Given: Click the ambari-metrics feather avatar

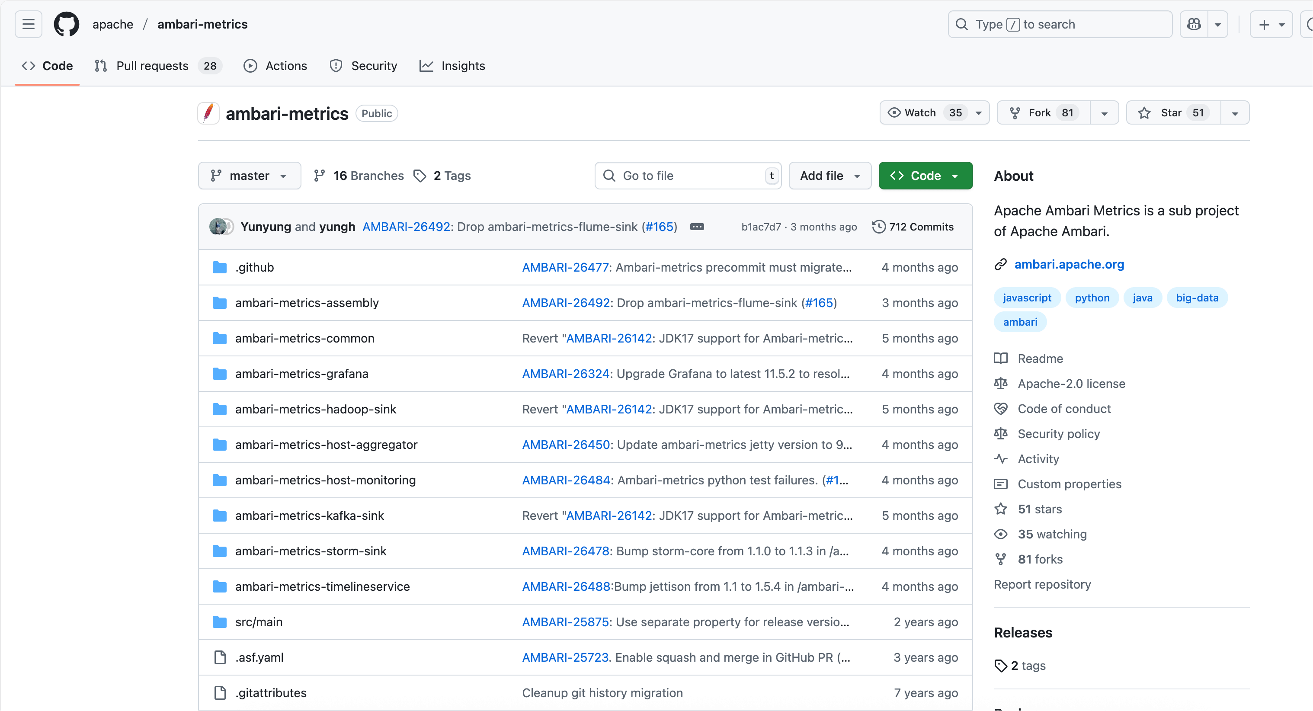Looking at the screenshot, I should pos(208,113).
